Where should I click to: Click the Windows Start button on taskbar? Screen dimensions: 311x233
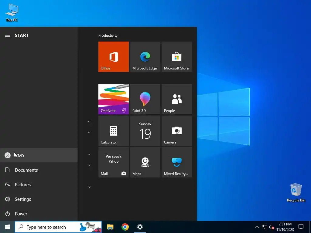7,227
